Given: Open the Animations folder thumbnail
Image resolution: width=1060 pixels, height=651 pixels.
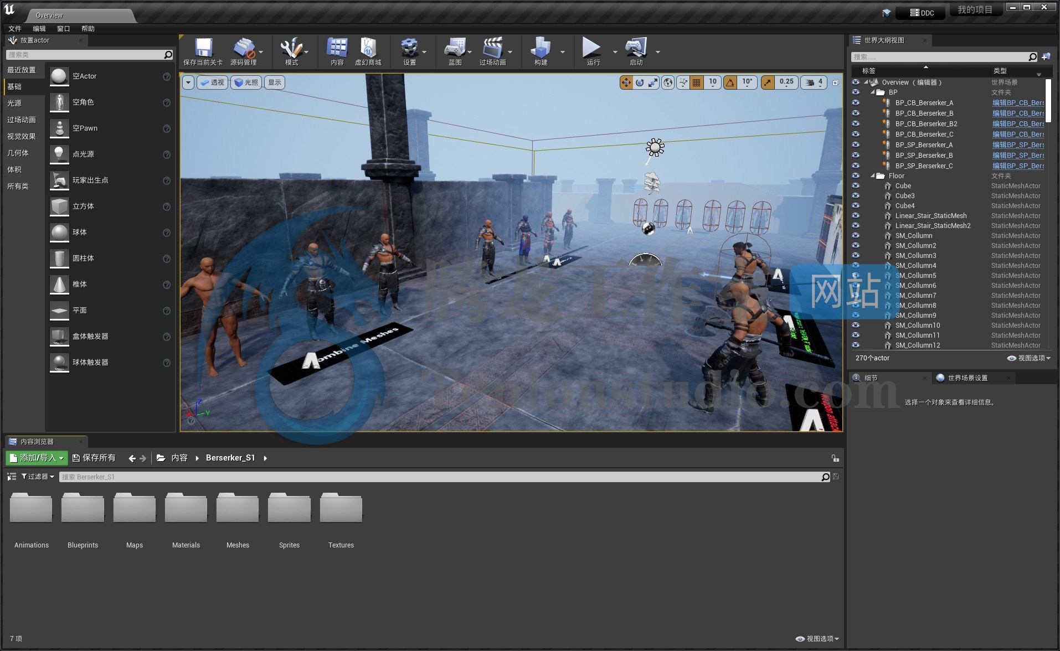Looking at the screenshot, I should tap(31, 508).
